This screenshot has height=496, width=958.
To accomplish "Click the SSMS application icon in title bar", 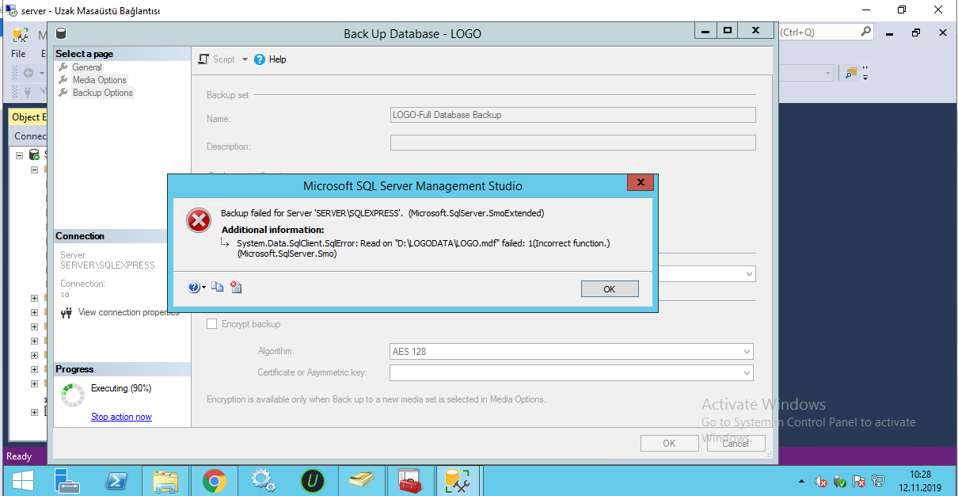I will (20, 35).
